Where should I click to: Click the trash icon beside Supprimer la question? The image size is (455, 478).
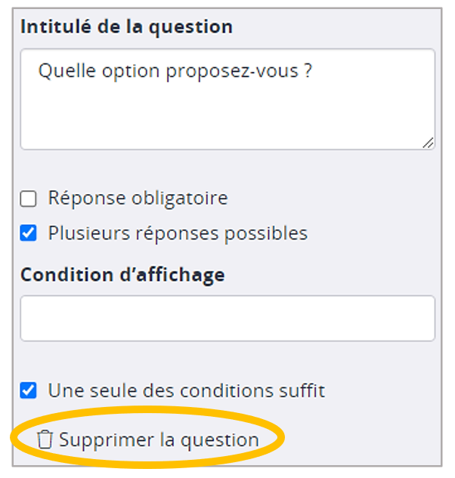(45, 439)
